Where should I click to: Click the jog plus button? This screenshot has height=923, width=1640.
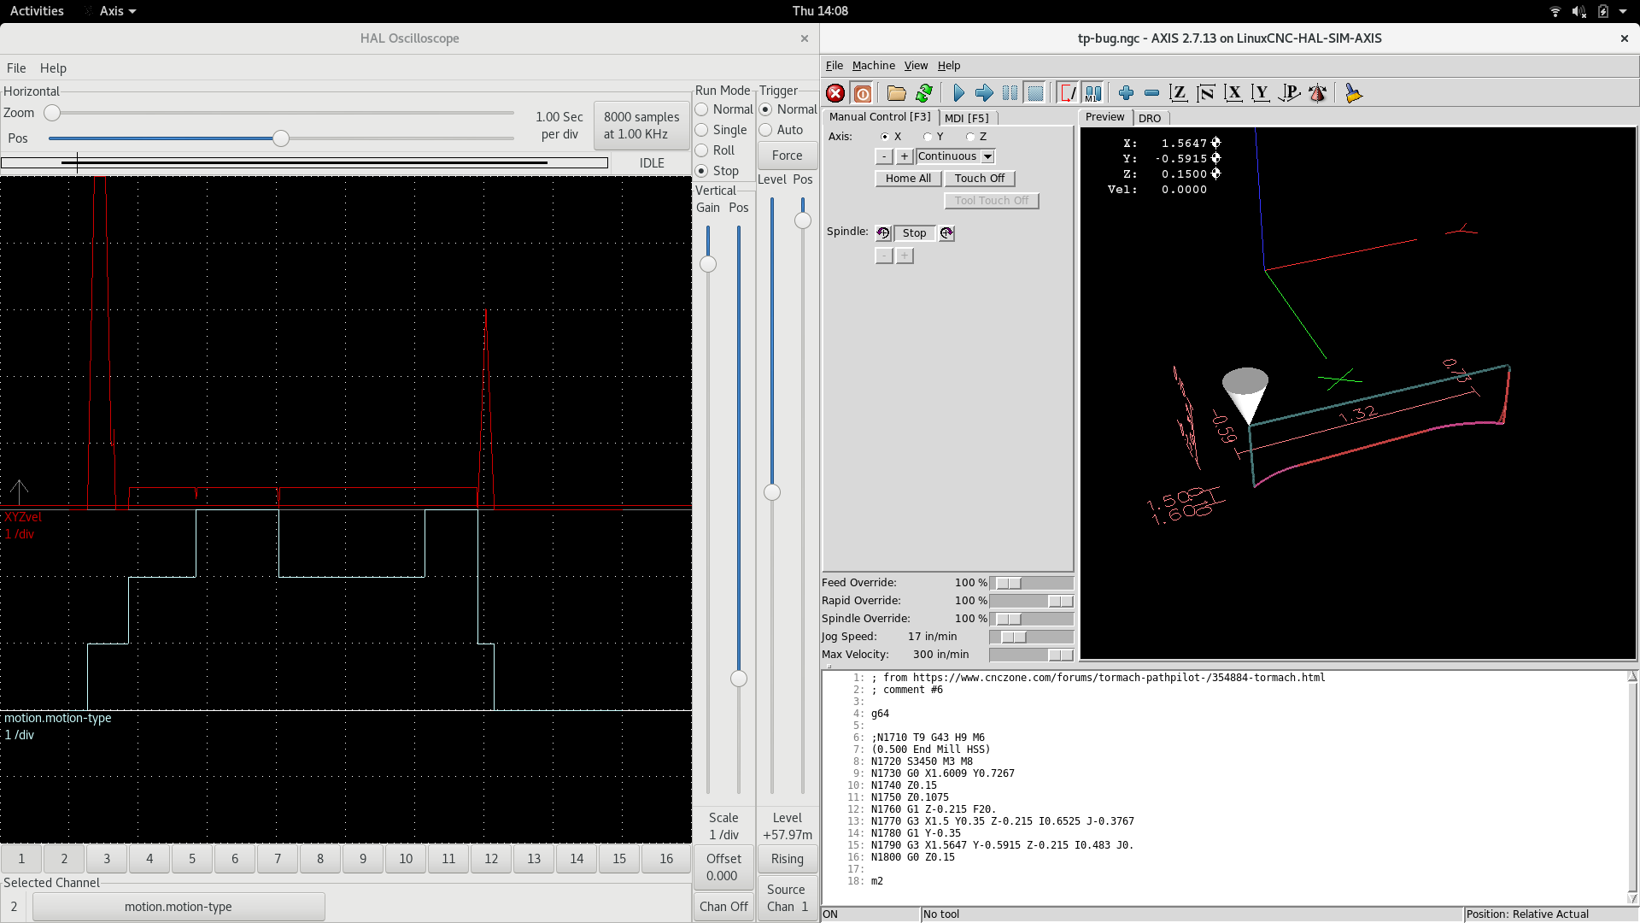tap(905, 156)
